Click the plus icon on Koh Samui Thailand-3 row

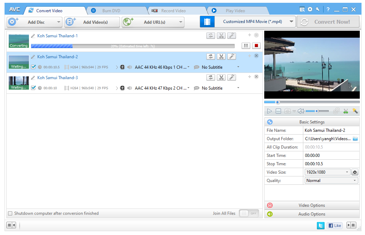tap(249, 77)
